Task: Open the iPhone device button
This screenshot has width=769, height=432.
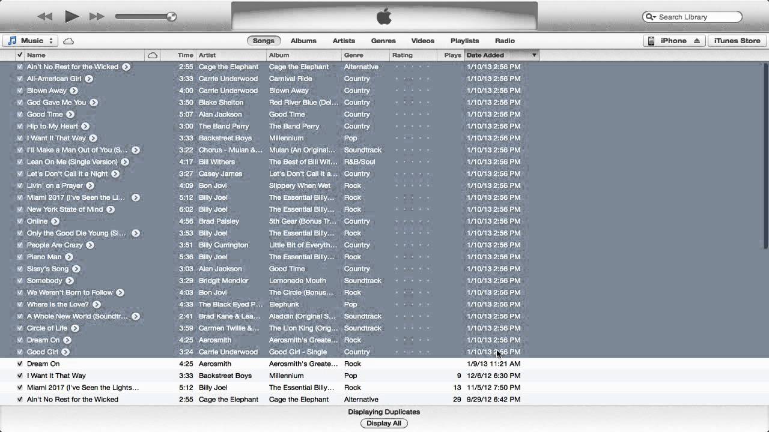Action: 673,41
